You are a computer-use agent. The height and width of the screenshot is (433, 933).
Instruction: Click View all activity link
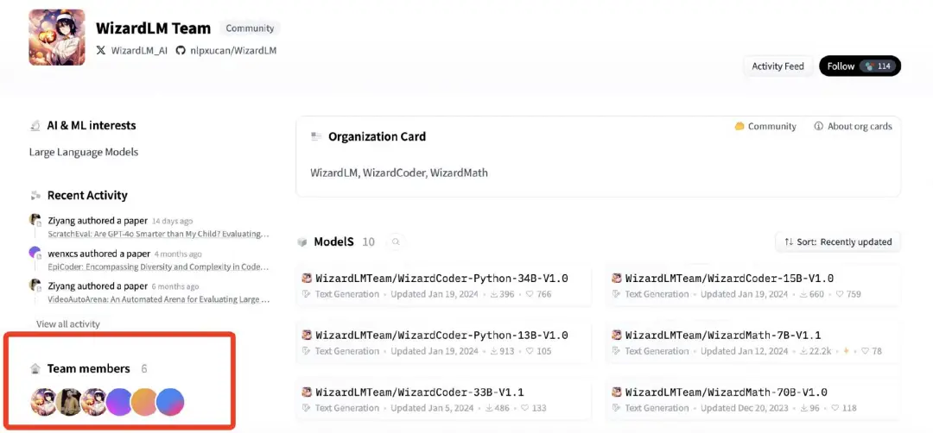pyautogui.click(x=68, y=324)
